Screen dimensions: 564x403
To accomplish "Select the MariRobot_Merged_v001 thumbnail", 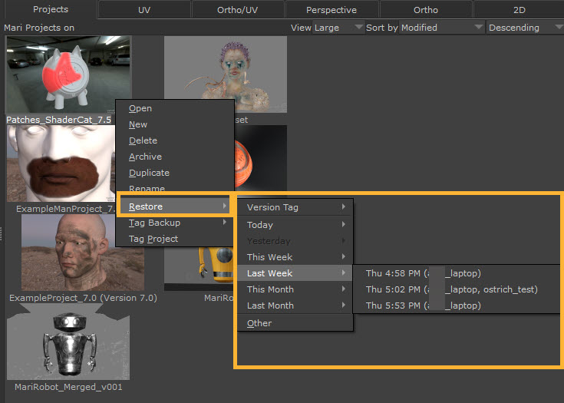I will (x=68, y=346).
